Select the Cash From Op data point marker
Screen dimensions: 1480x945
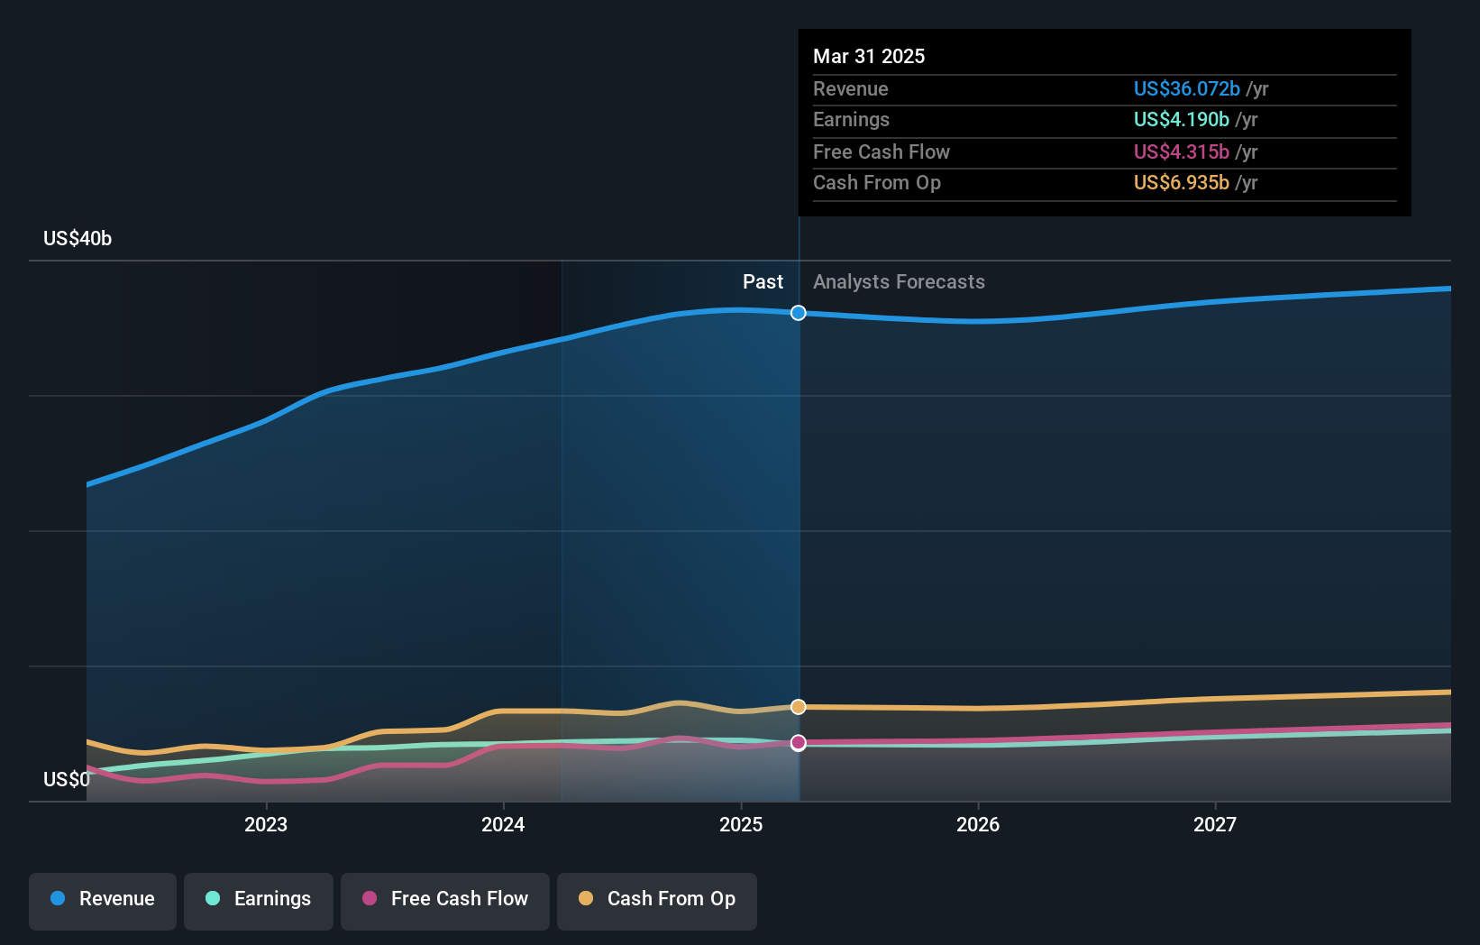coord(799,707)
